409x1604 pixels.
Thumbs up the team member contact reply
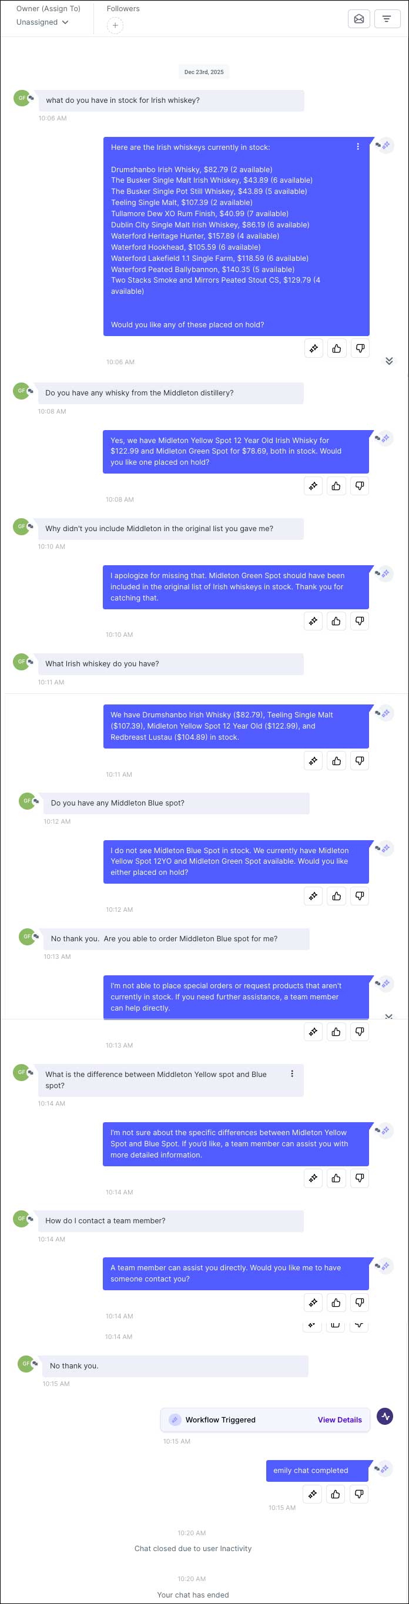tap(336, 1303)
